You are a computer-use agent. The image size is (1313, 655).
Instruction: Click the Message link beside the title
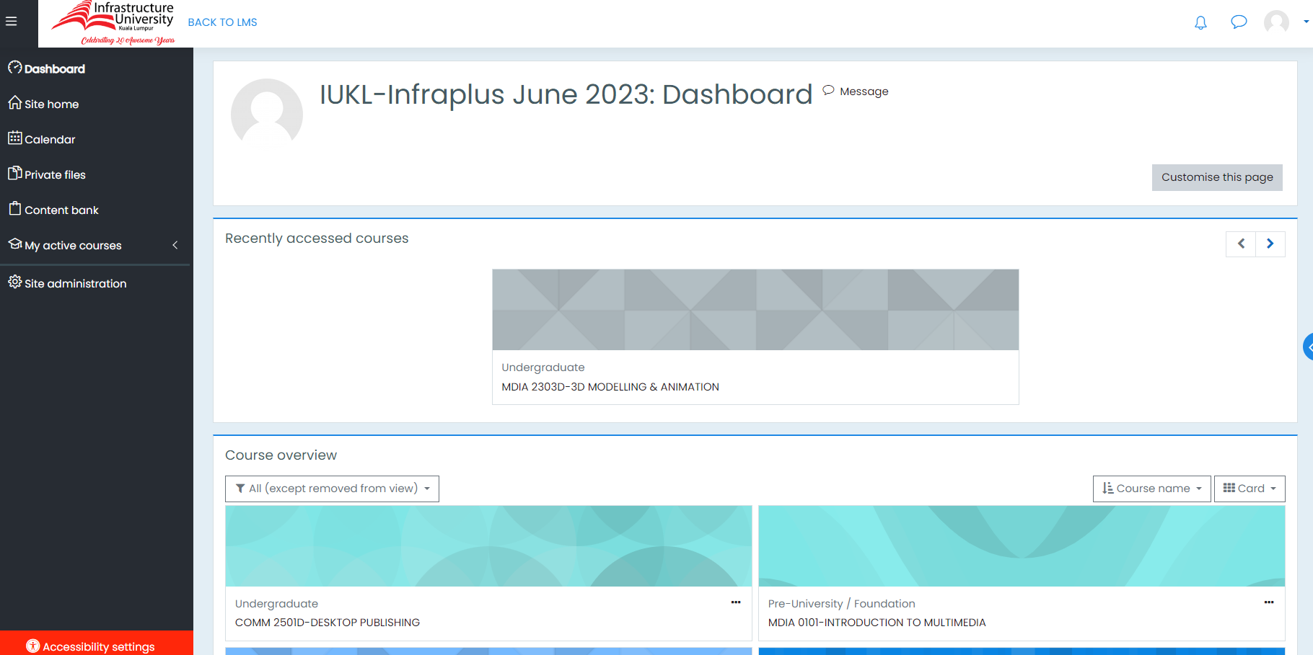pos(856,92)
